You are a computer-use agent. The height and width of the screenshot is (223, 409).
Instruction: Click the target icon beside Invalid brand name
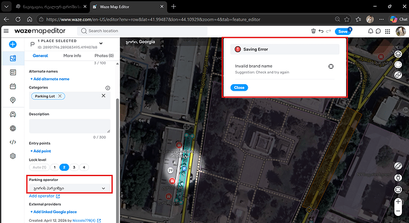click(331, 66)
